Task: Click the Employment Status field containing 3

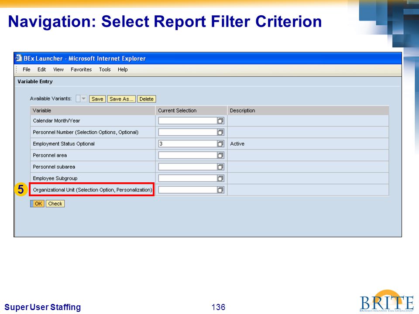Action: [188, 143]
